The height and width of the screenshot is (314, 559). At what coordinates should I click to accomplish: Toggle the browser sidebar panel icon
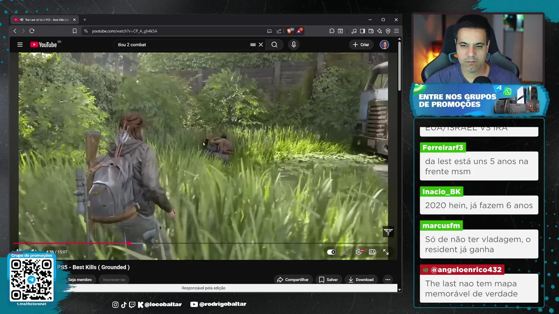[x=362, y=31]
